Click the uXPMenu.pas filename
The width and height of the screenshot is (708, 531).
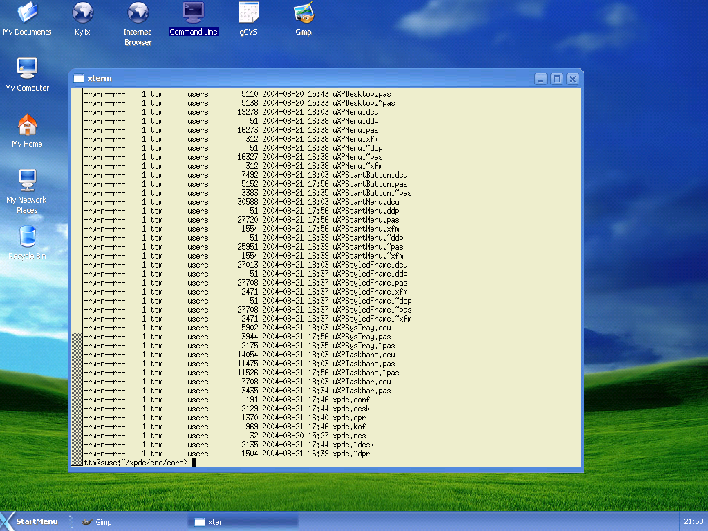pos(355,130)
